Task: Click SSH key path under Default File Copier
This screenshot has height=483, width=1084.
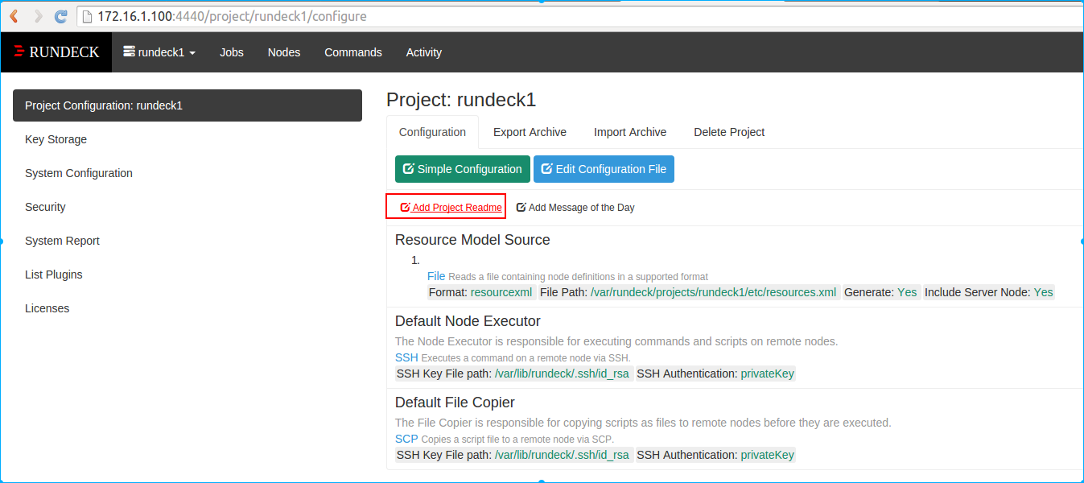Action: click(x=562, y=455)
